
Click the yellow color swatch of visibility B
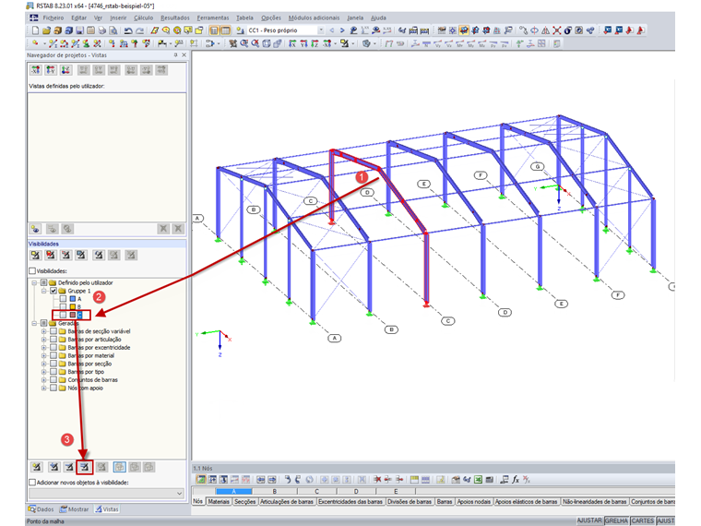click(73, 306)
